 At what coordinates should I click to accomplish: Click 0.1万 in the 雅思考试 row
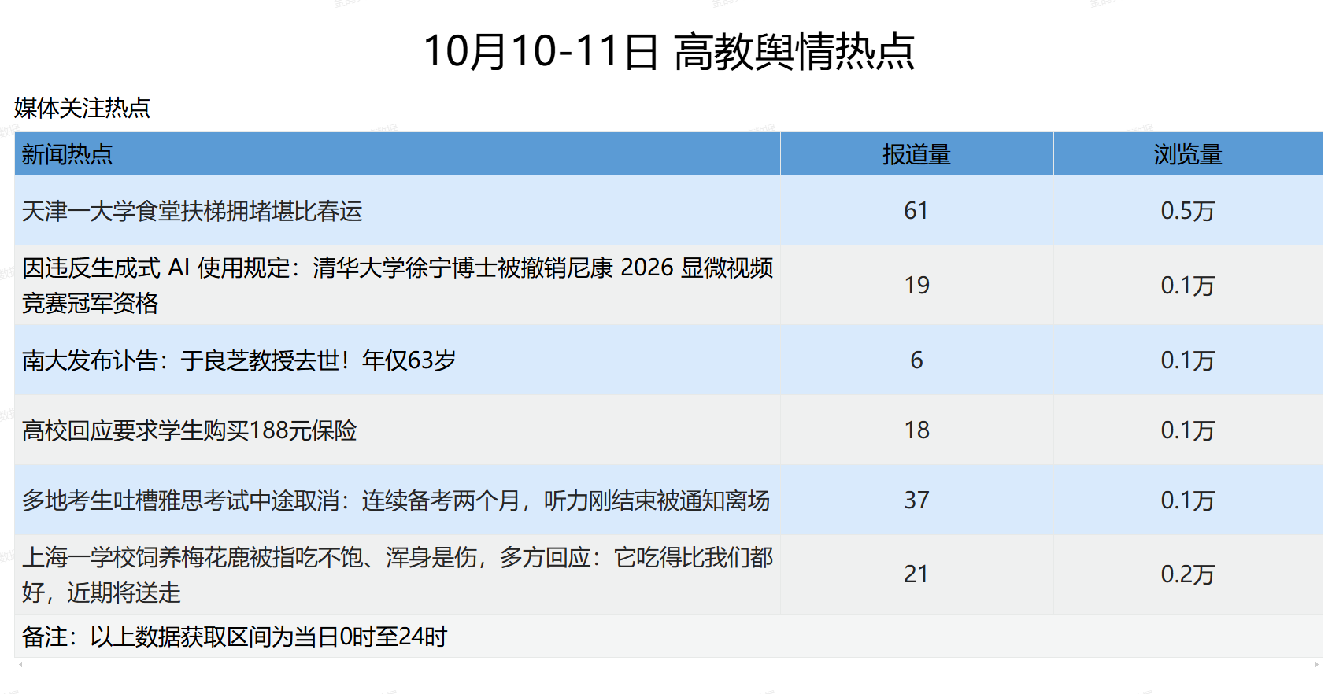coord(1188,500)
